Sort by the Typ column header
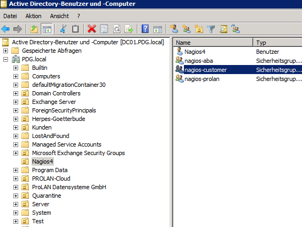The width and height of the screenshot is (302, 227). click(278, 43)
